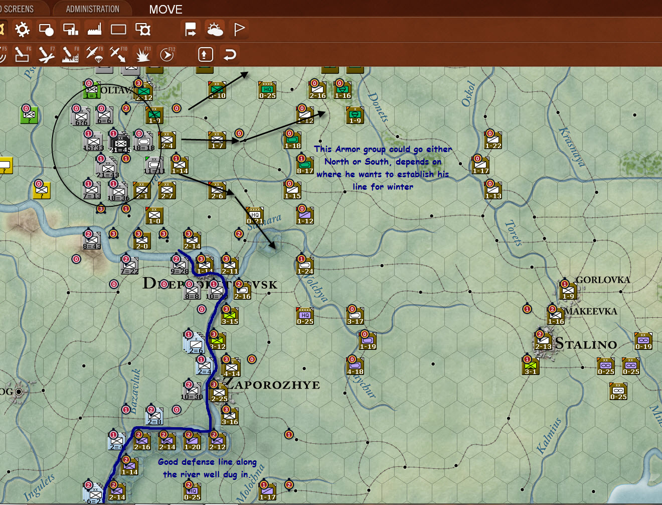Select the 1-19 Soviet unit counter
The image size is (662, 505).
pyautogui.click(x=368, y=342)
